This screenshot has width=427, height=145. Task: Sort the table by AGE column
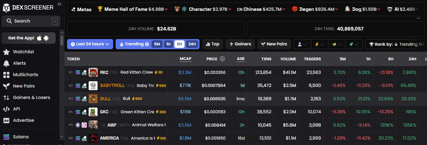[x=241, y=59]
